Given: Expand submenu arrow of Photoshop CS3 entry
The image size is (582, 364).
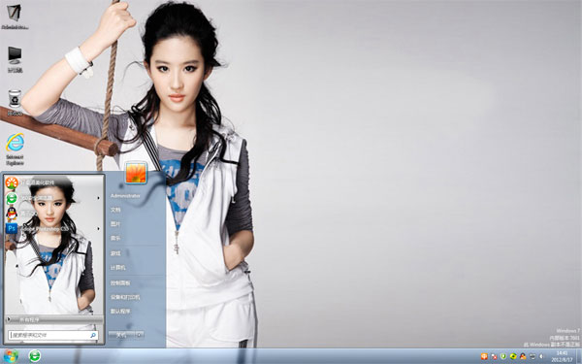Looking at the screenshot, I should tap(98, 228).
